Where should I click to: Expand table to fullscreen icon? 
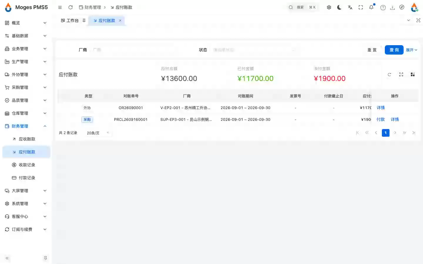point(401,75)
